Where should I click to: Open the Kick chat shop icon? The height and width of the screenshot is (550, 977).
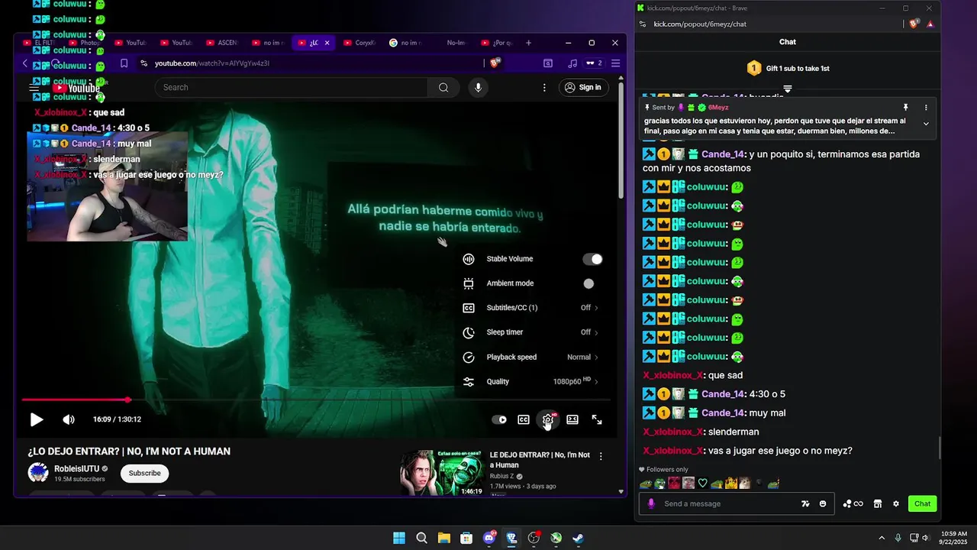(878, 503)
